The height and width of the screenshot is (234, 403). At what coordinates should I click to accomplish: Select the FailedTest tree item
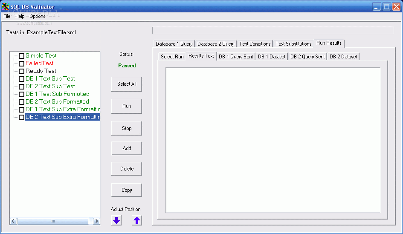(39, 63)
